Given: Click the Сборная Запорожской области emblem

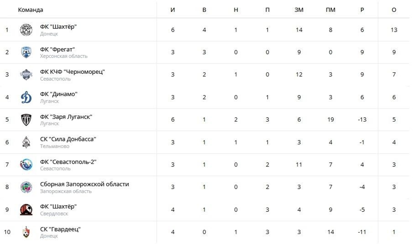Looking at the screenshot, I should (26, 187).
